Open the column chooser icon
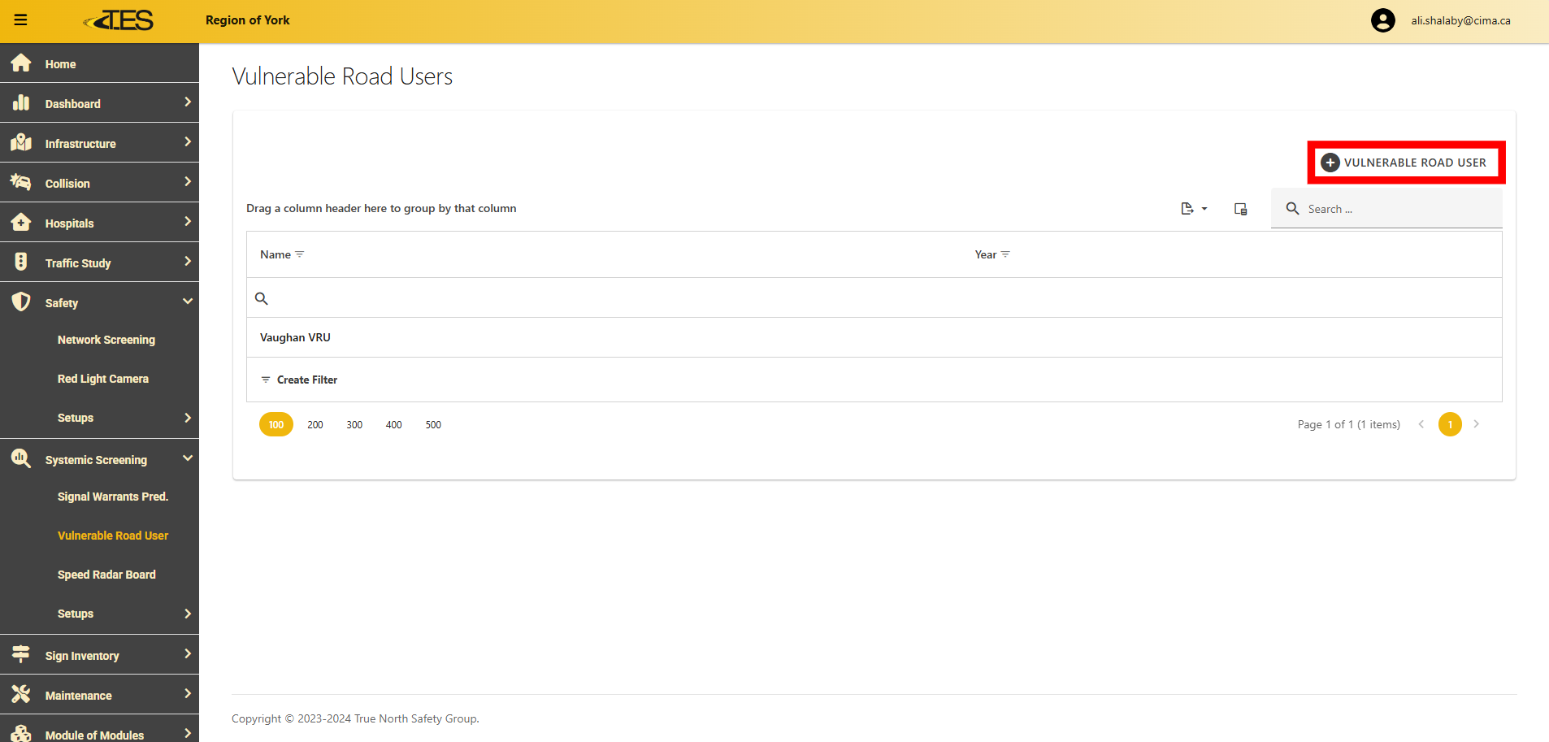This screenshot has height=742, width=1549. click(1240, 209)
